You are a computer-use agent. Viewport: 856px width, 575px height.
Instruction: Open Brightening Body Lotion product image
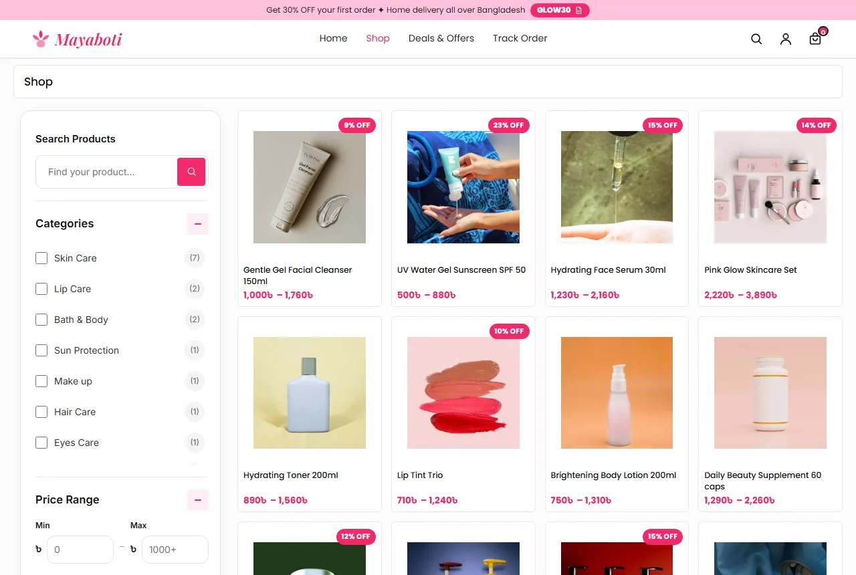617,392
